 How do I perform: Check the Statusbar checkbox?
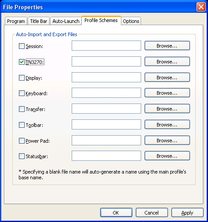coord(22,156)
